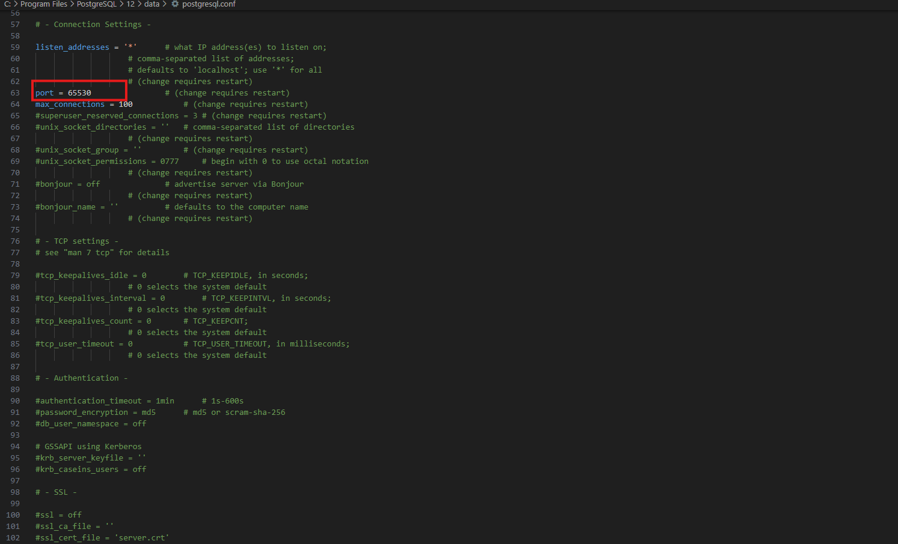This screenshot has width=898, height=544.
Task: Expand the 'data' breadcrumb folder
Action: point(151,4)
